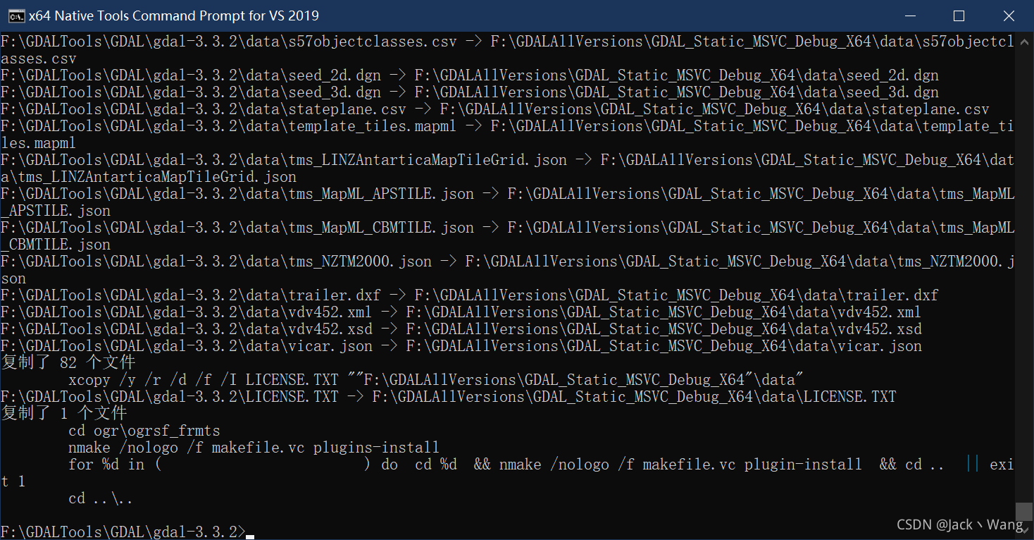Screen dimensions: 1034x540
Task: Click the window title text
Action: coord(173,16)
